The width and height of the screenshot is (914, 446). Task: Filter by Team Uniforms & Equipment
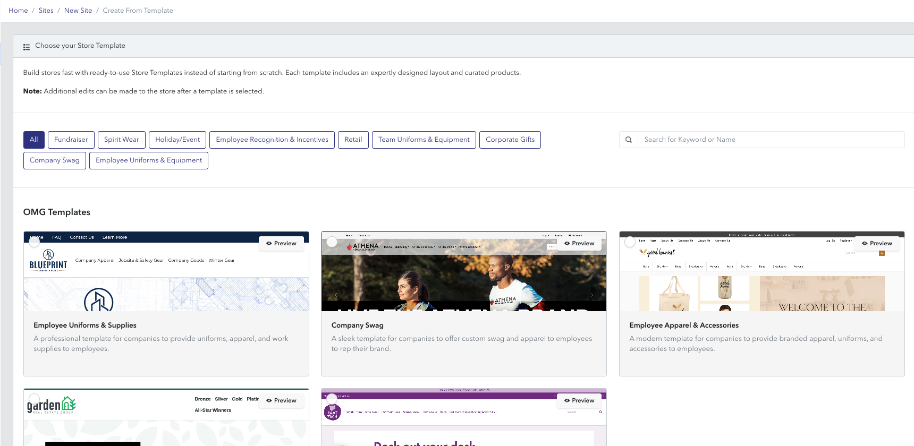pos(424,140)
